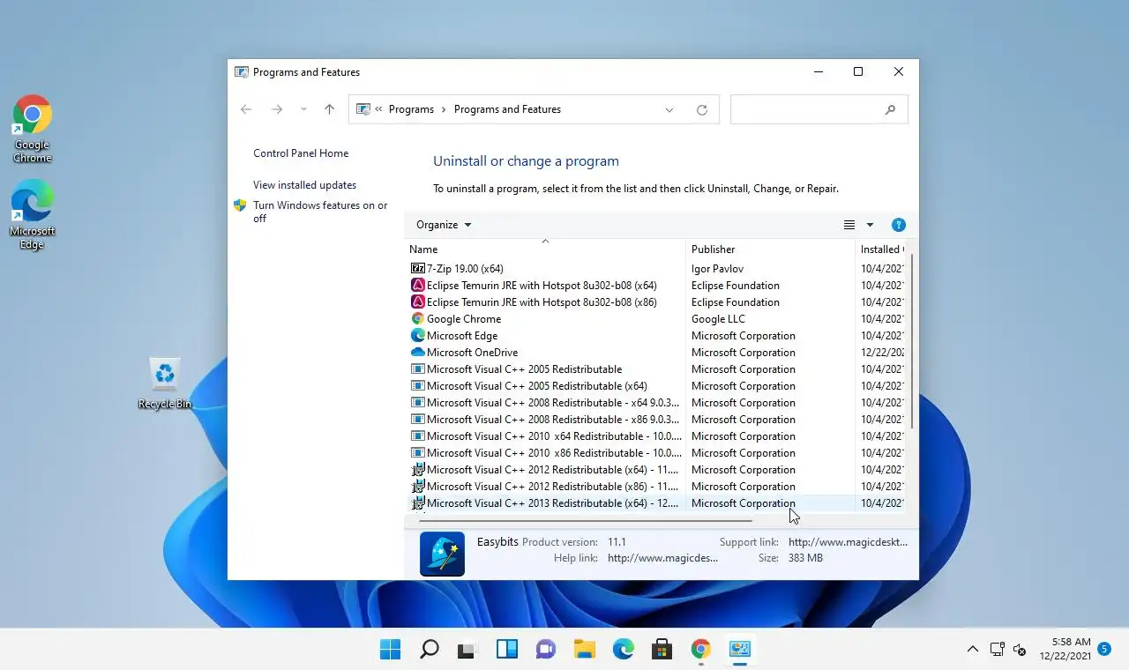
Task: Open Task View on the taskbar
Action: (x=467, y=650)
